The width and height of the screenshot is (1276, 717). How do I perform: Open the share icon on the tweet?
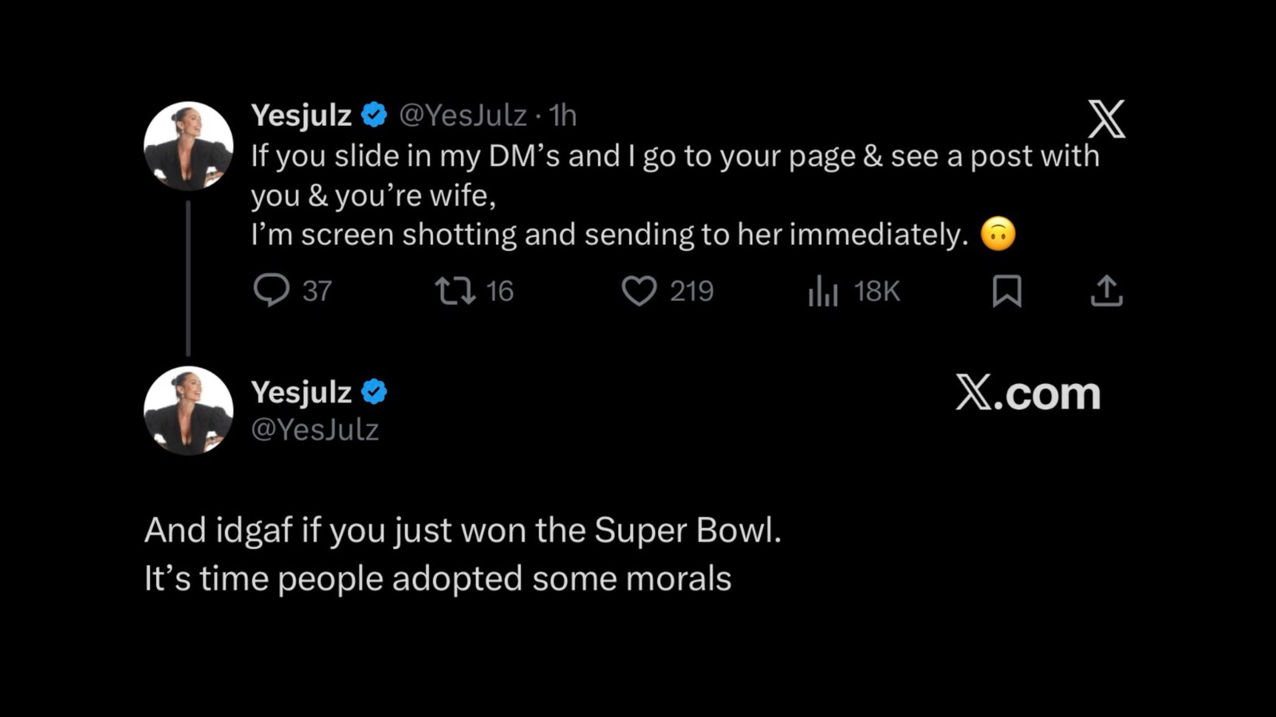[1109, 292]
